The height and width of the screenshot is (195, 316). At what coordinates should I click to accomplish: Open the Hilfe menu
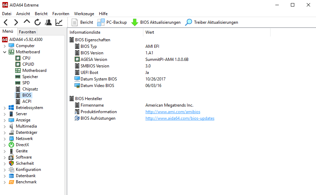103,14
